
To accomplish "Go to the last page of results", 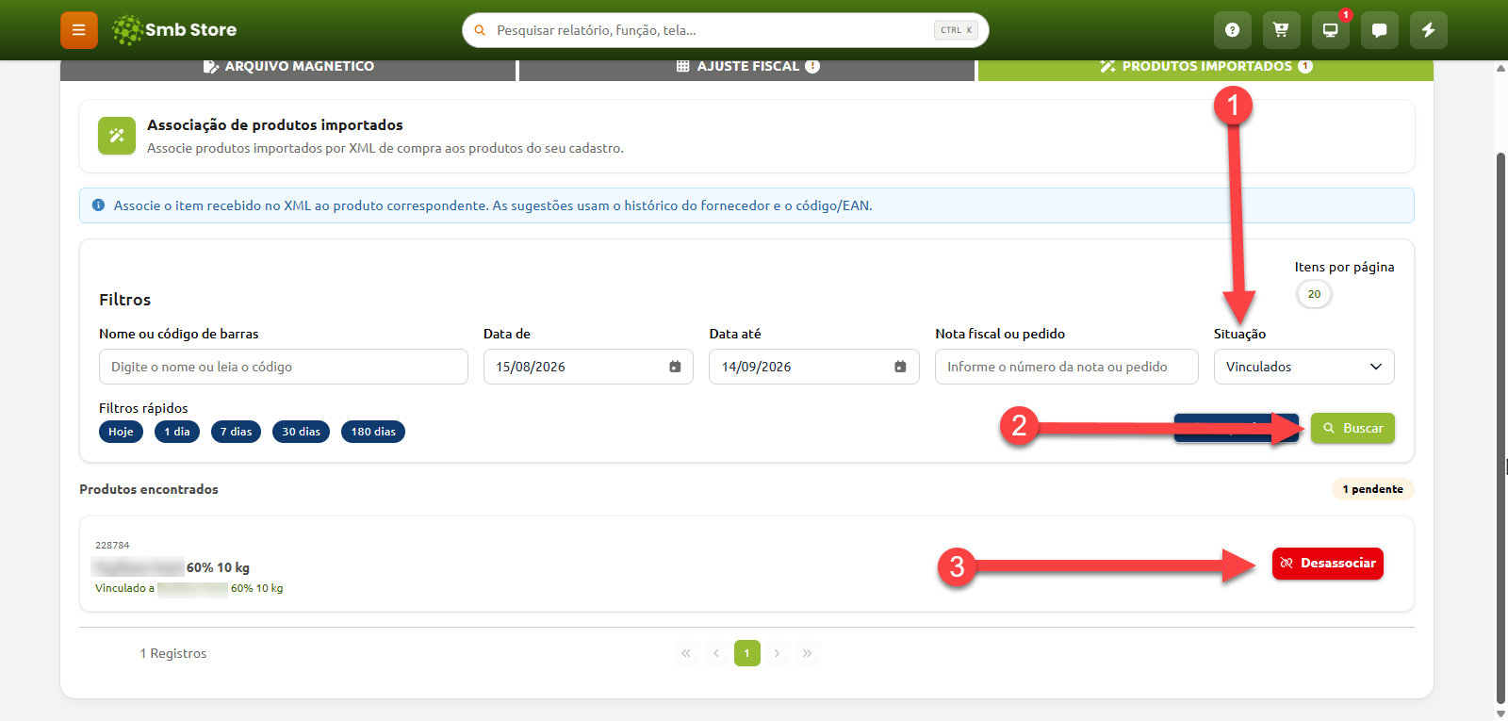I will [x=807, y=653].
